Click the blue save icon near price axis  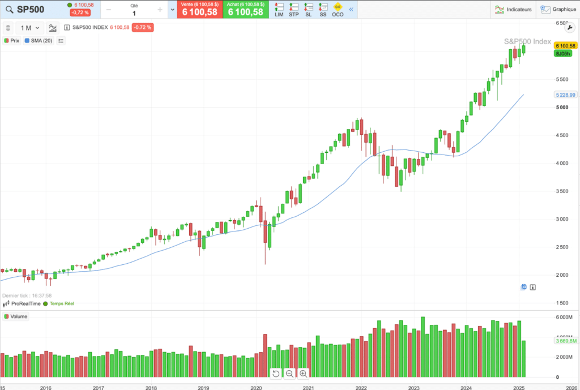point(524,287)
